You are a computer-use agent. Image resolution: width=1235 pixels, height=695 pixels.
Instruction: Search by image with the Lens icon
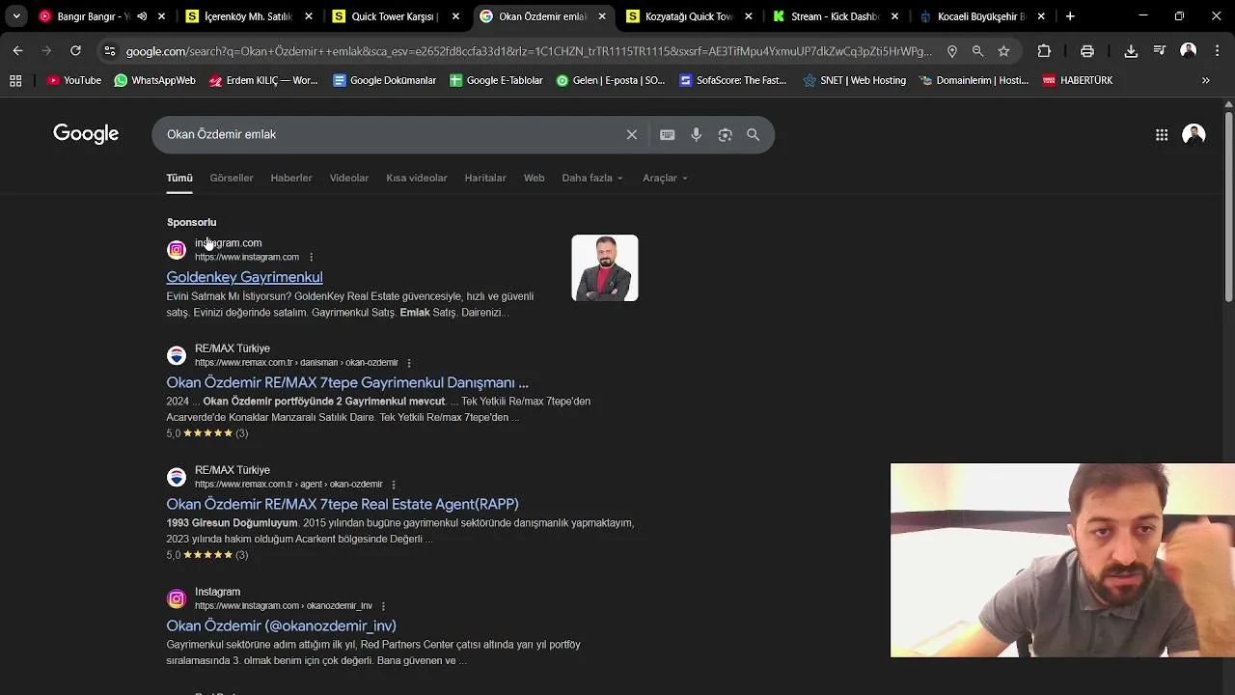point(725,134)
